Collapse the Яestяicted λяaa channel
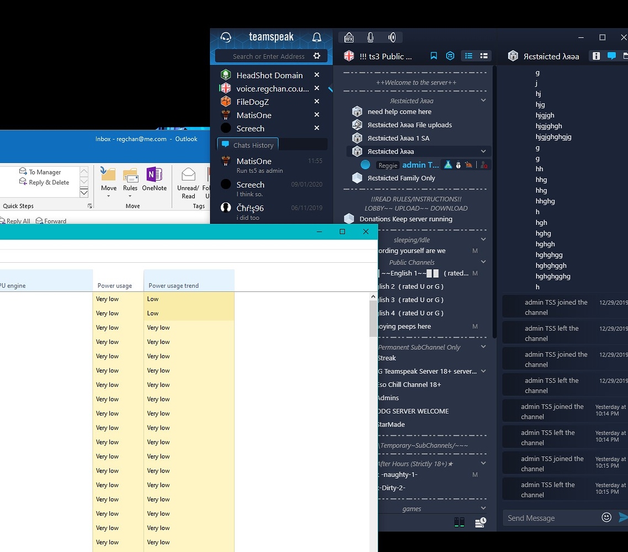This screenshot has width=628, height=552. pyautogui.click(x=483, y=151)
